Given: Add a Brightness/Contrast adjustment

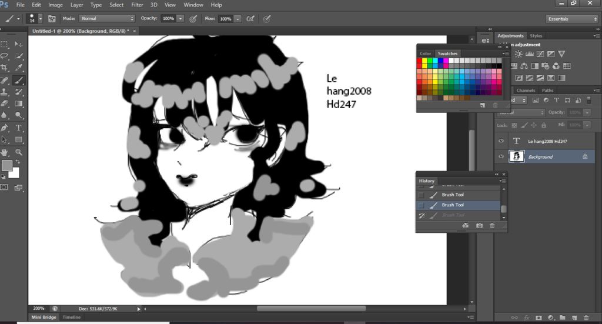Looking at the screenshot, I should point(519,54).
